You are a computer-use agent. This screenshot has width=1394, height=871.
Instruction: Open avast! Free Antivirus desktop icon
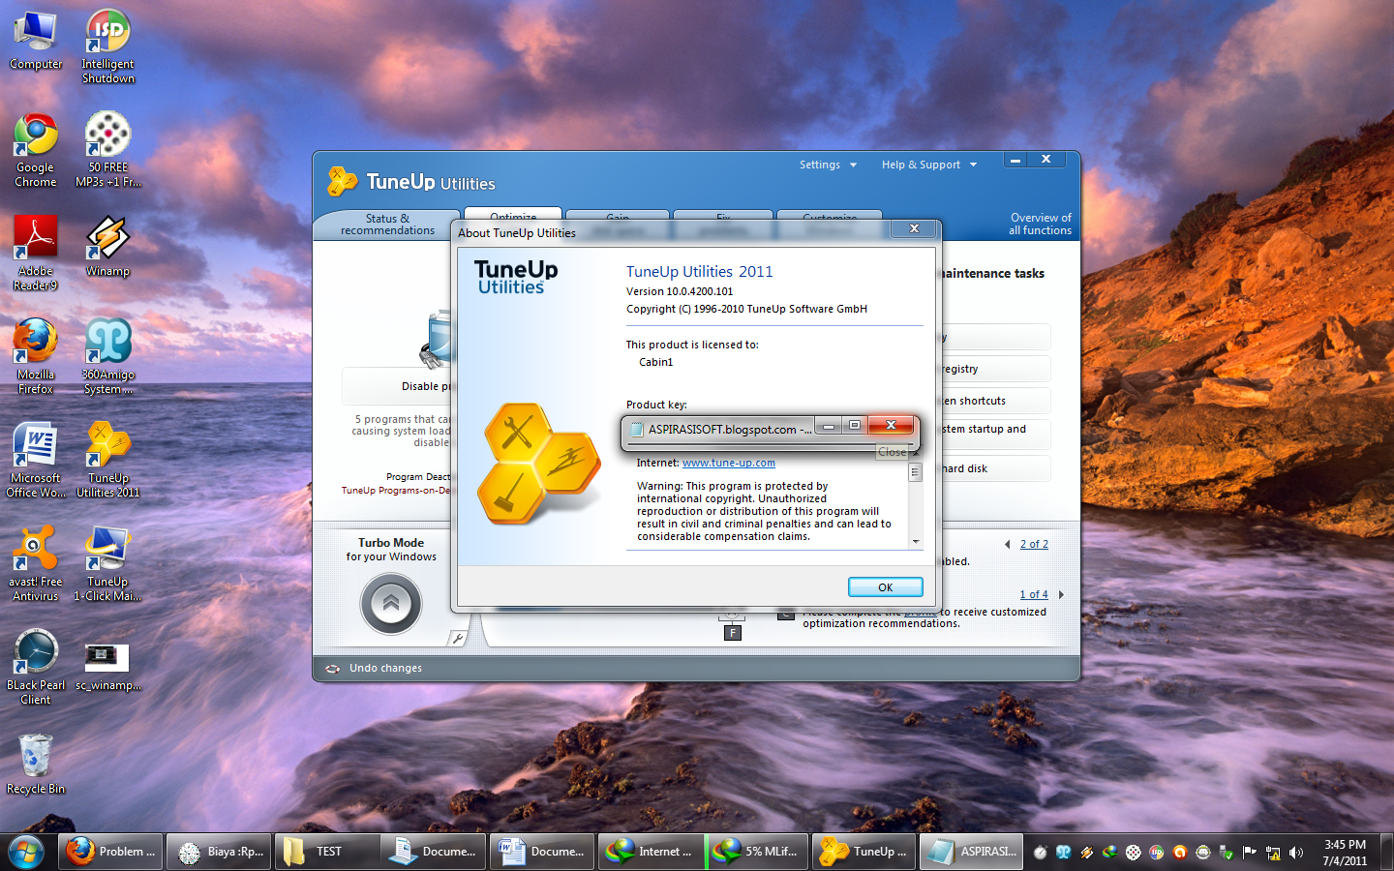click(x=36, y=564)
